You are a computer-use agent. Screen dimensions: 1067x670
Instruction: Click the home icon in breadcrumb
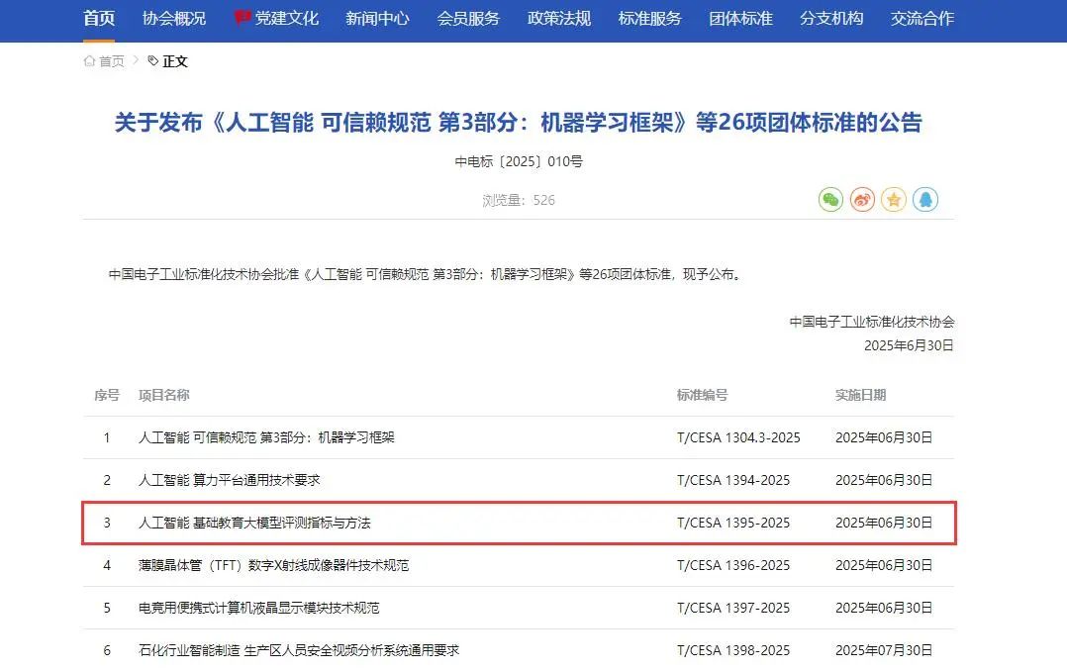(89, 61)
